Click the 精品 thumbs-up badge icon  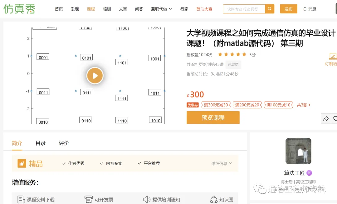pyautogui.click(x=22, y=164)
